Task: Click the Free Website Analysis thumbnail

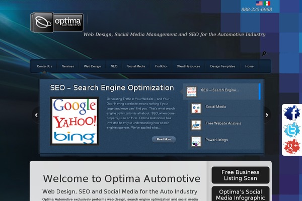Action: 196,125
